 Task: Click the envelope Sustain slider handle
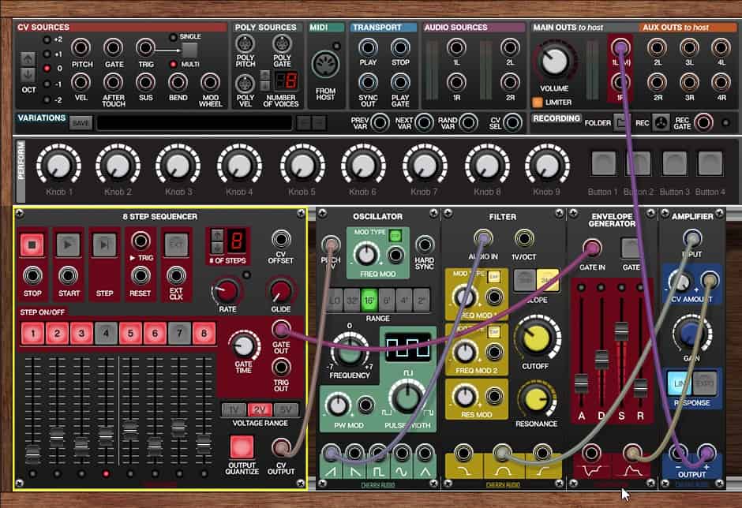pos(620,331)
